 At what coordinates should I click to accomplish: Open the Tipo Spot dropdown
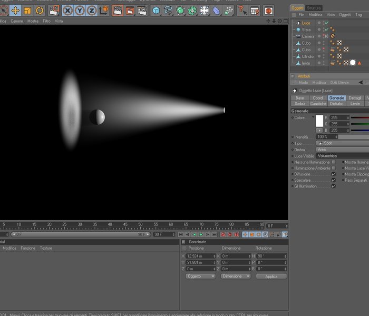click(x=343, y=143)
